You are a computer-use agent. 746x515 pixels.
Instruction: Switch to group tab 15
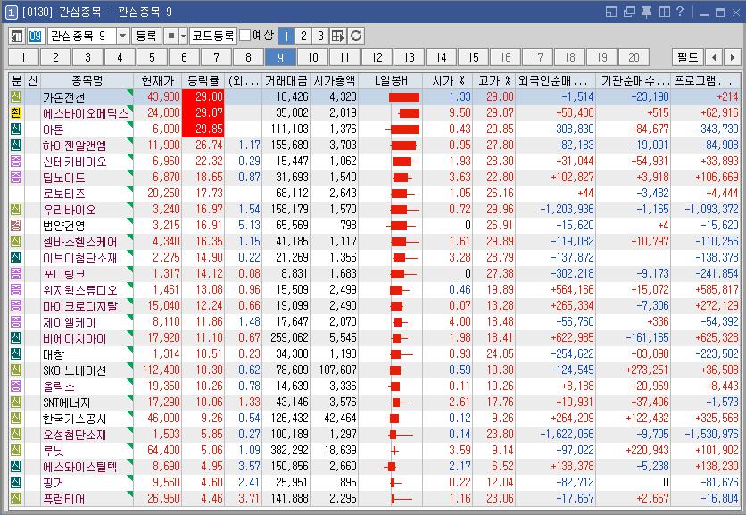(473, 58)
